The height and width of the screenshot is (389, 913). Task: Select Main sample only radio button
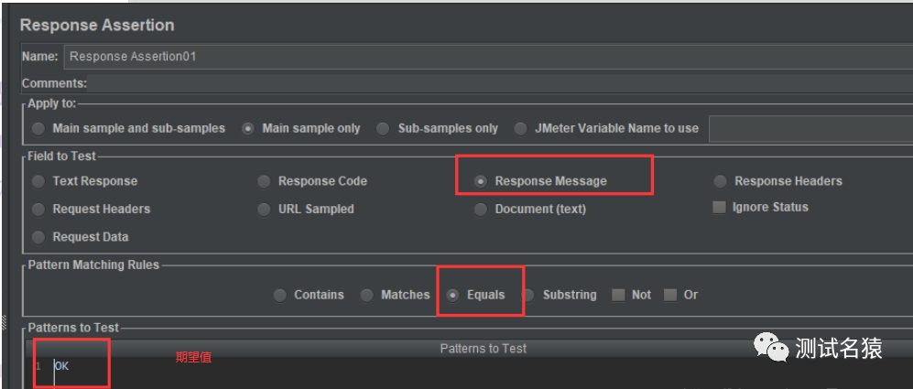pyautogui.click(x=248, y=129)
